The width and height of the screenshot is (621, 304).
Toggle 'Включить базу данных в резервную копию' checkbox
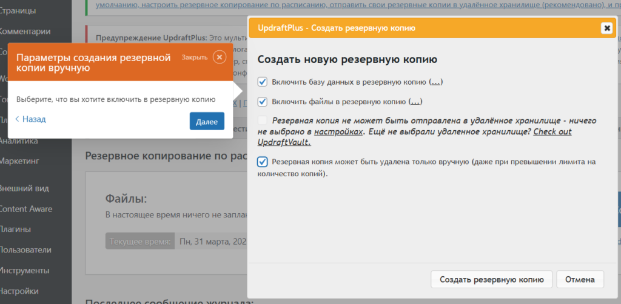[x=262, y=82]
